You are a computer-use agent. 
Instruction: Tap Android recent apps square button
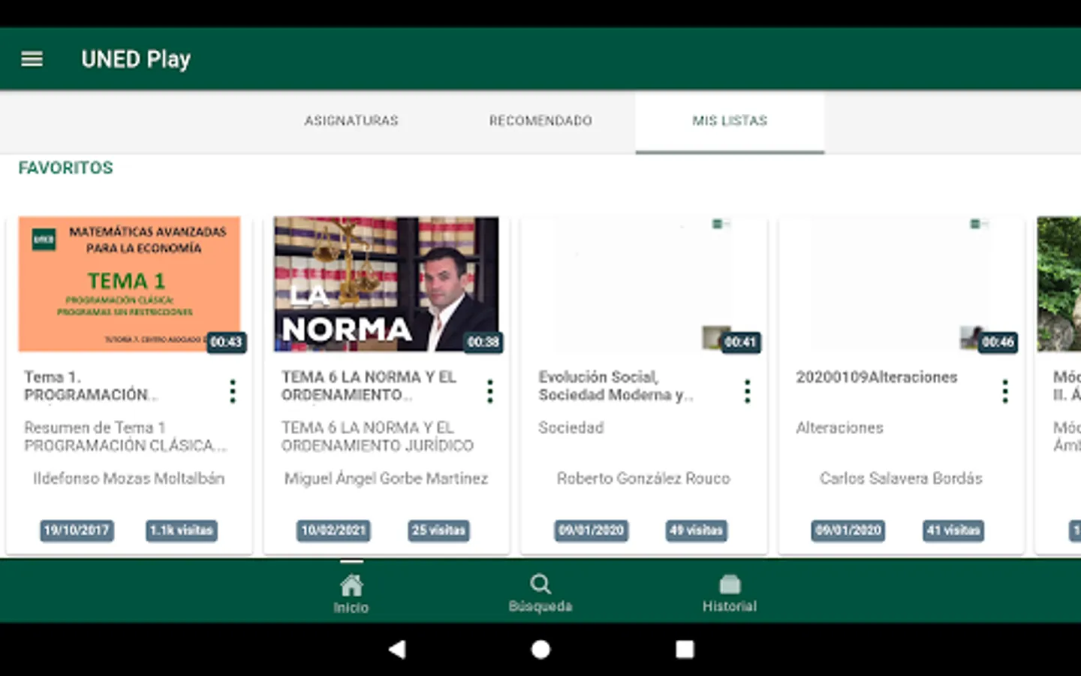coord(685,649)
